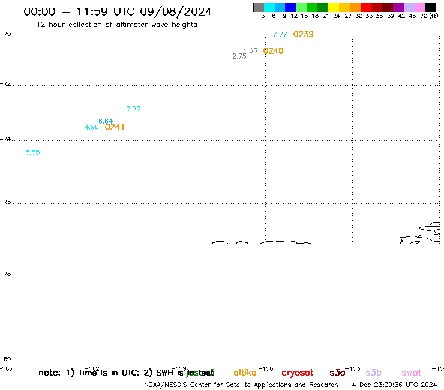Select the blue wave height 6.64
444x390 pixels.
[106, 121]
